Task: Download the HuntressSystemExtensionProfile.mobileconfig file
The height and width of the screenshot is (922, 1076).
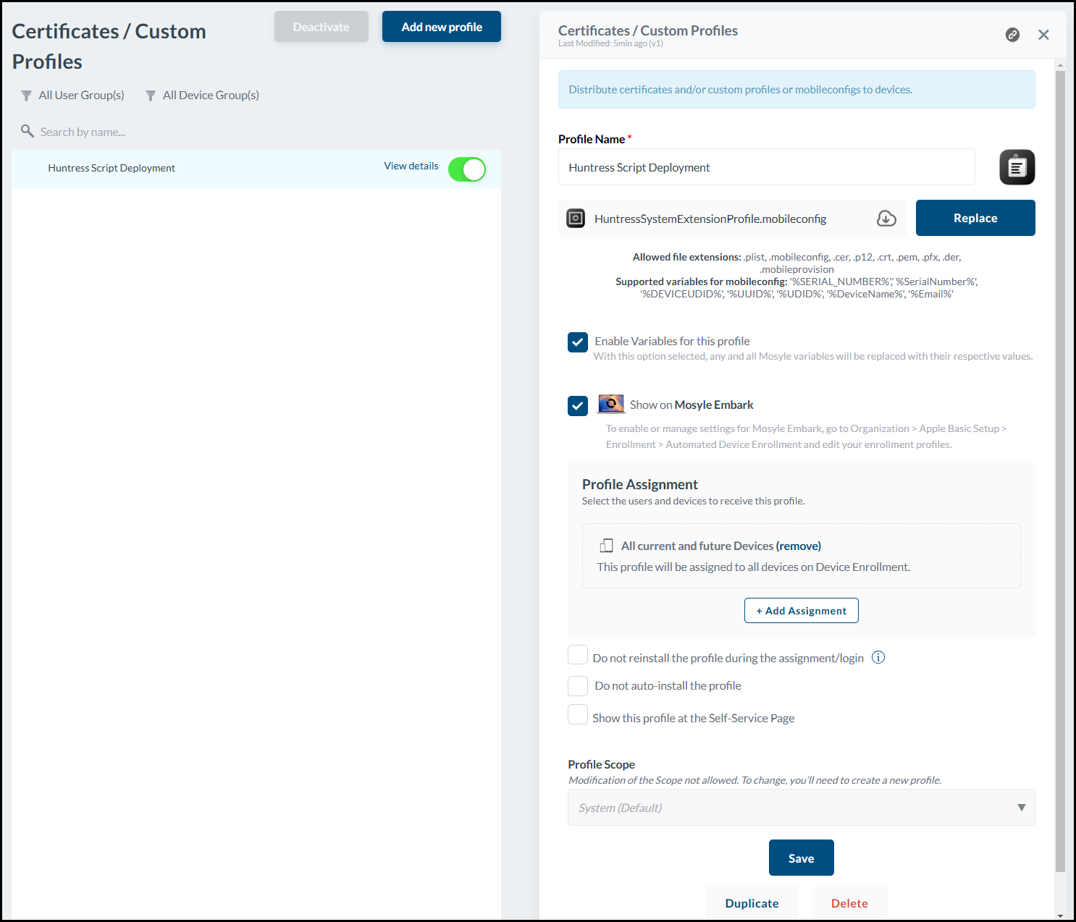Action: point(886,219)
